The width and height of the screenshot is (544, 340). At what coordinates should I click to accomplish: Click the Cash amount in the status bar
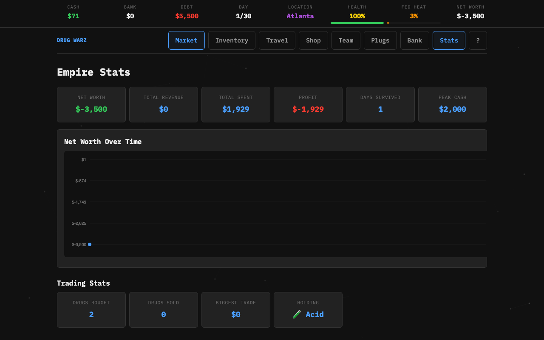(x=73, y=16)
